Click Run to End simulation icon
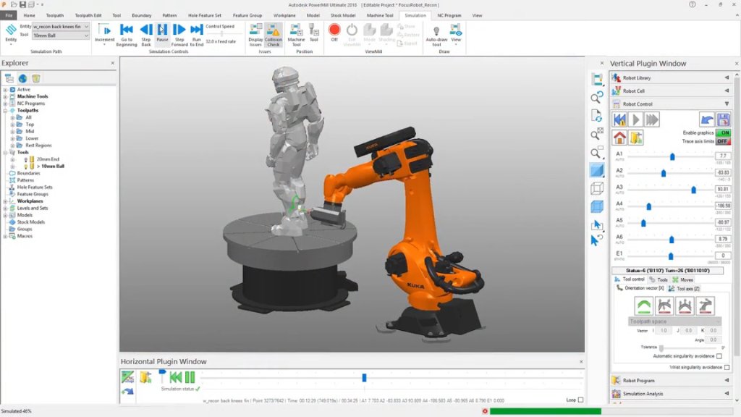The height and width of the screenshot is (417, 741). coord(196,30)
